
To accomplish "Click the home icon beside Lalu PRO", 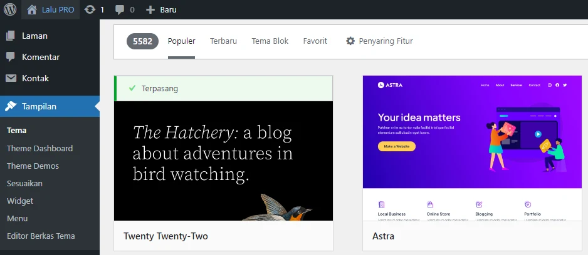I will [32, 10].
